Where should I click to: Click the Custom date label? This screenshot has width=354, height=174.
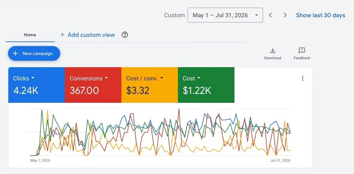[x=174, y=15]
